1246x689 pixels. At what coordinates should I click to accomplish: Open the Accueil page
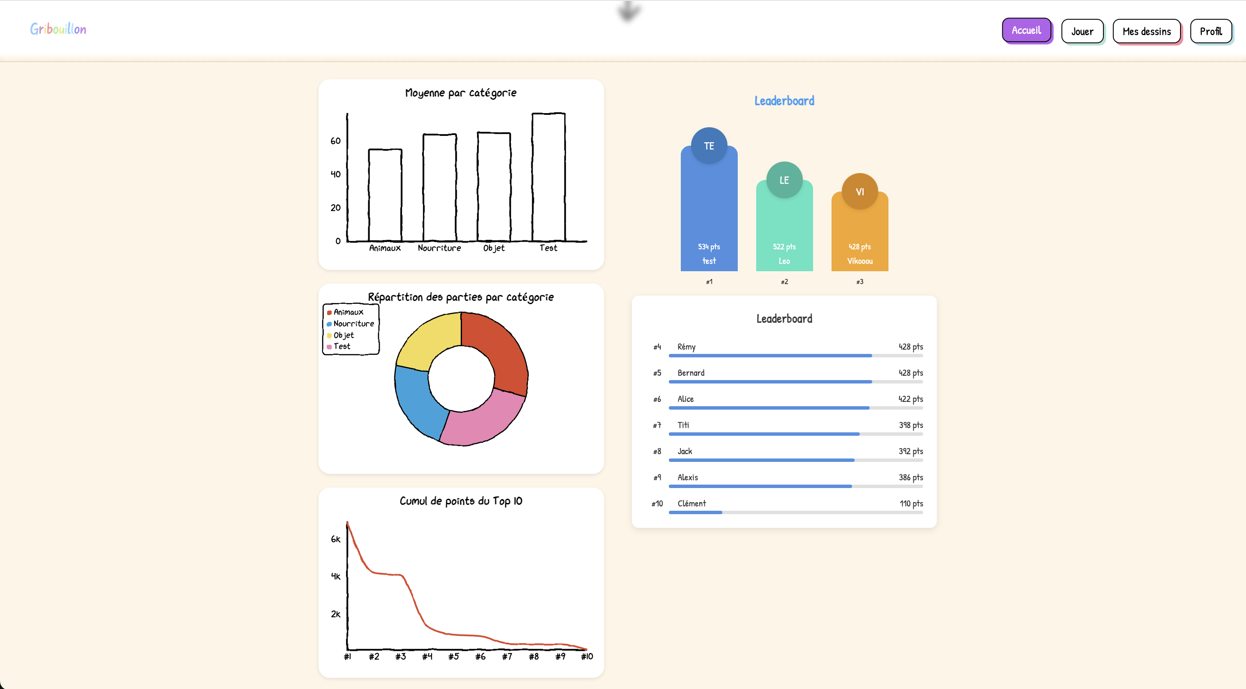[1026, 30]
